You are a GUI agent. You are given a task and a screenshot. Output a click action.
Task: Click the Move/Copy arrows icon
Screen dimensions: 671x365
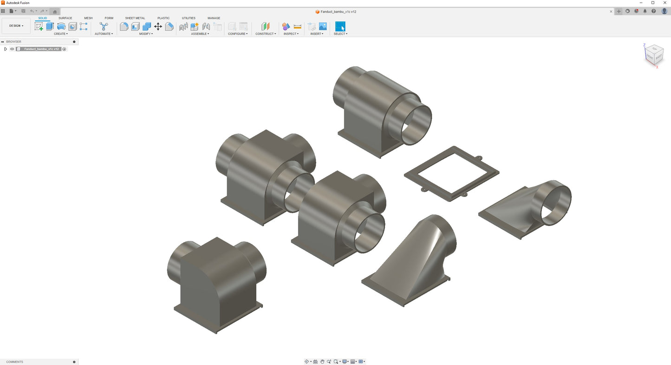158,26
